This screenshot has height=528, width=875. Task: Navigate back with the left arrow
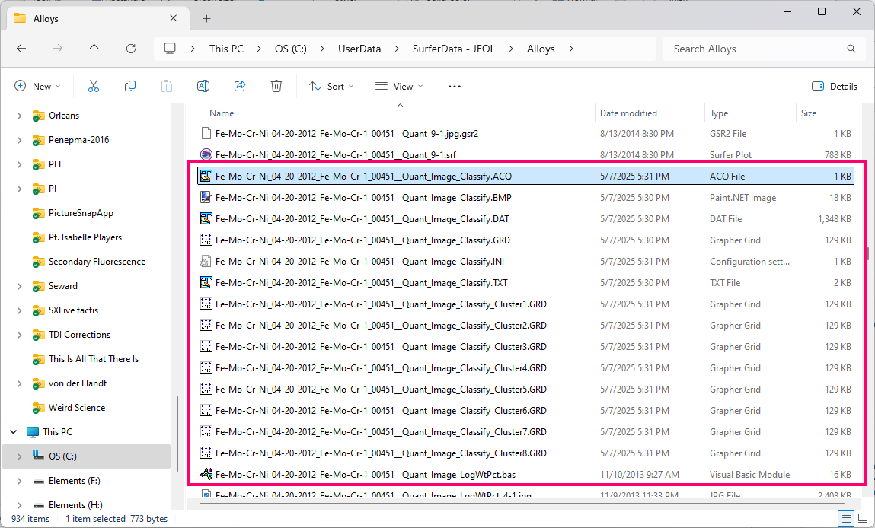coord(21,49)
